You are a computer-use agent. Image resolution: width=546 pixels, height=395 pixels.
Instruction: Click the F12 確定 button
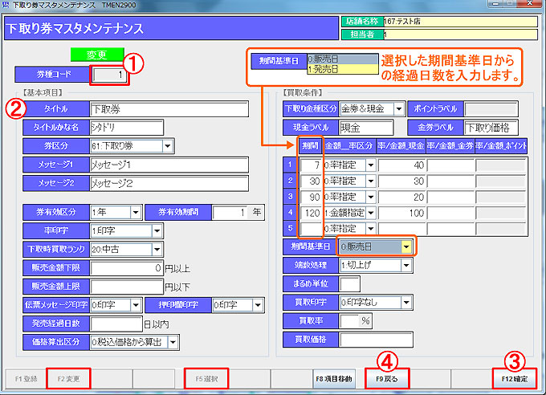click(x=515, y=379)
